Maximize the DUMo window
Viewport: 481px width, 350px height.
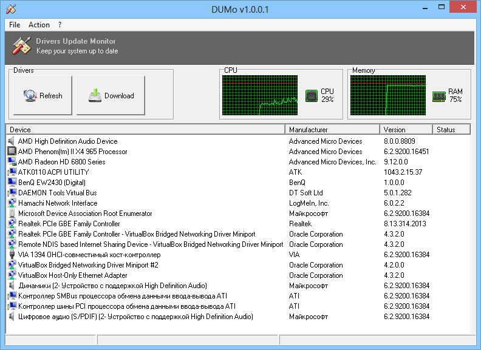pos(442,7)
